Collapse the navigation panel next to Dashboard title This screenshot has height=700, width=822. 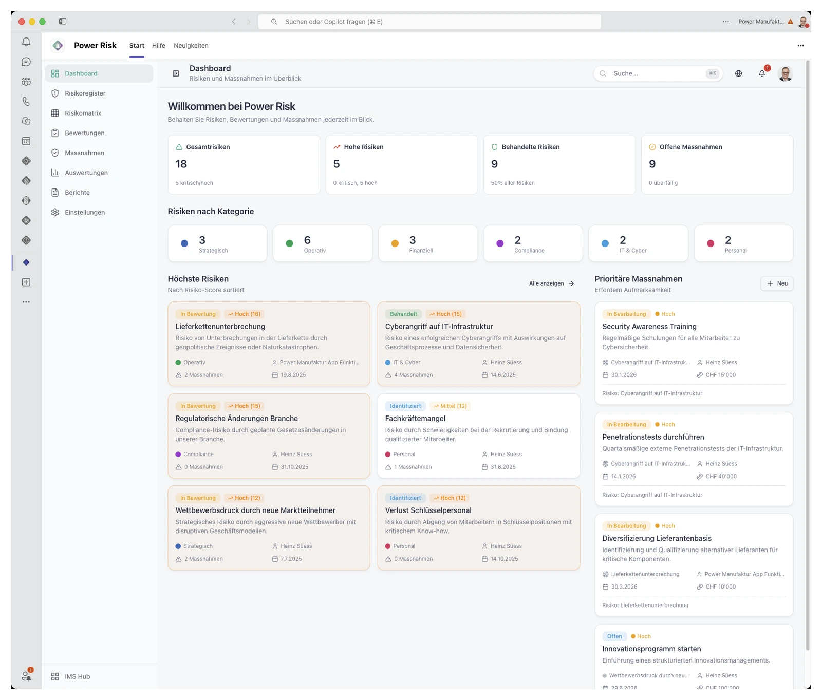[x=176, y=73]
